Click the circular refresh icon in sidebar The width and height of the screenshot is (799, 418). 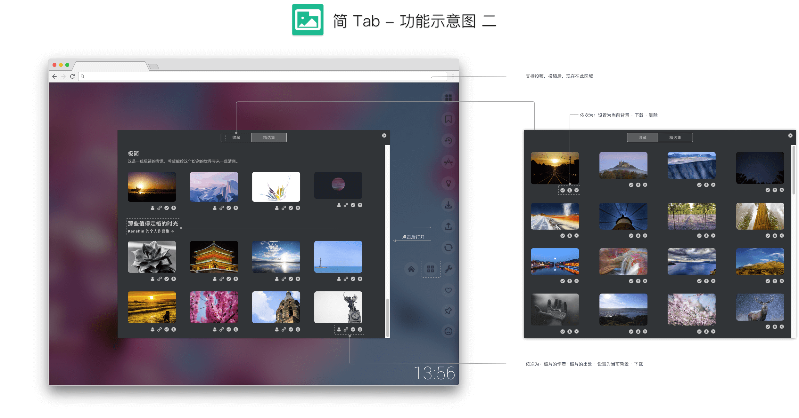448,248
